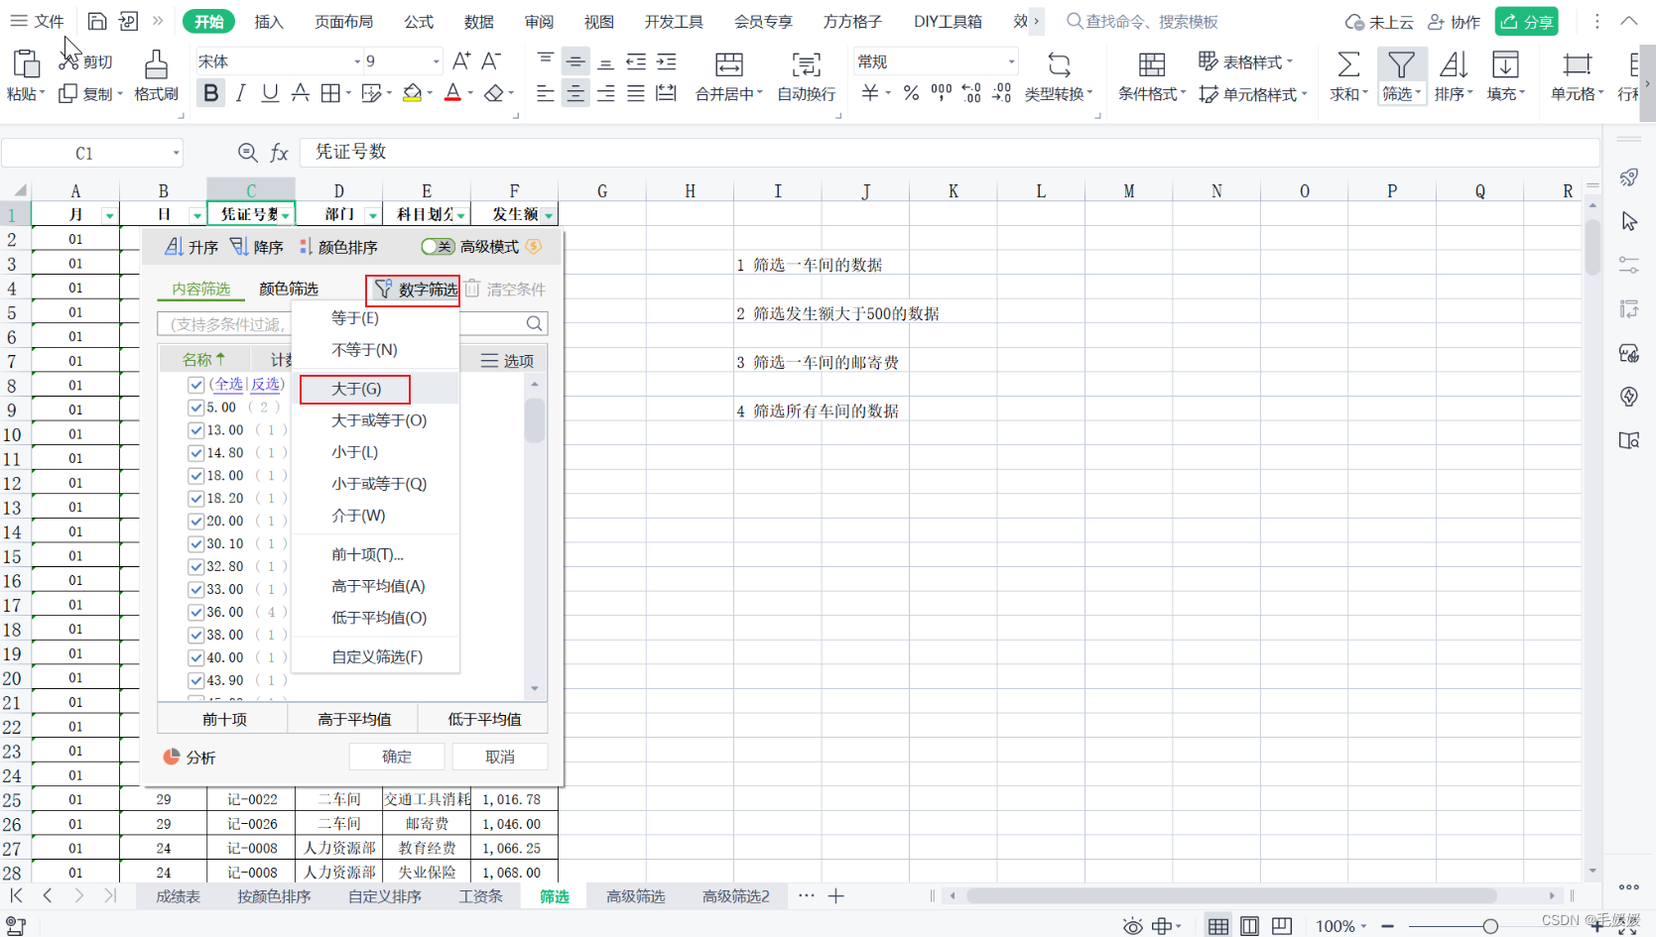The height and width of the screenshot is (937, 1656).
Task: Click the Type Conversion (类型转换) icon
Action: click(x=1059, y=64)
